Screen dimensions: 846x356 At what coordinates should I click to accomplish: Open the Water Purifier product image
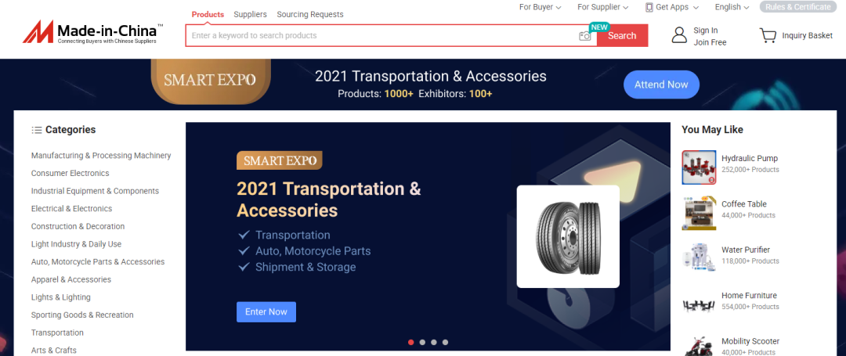pos(699,259)
